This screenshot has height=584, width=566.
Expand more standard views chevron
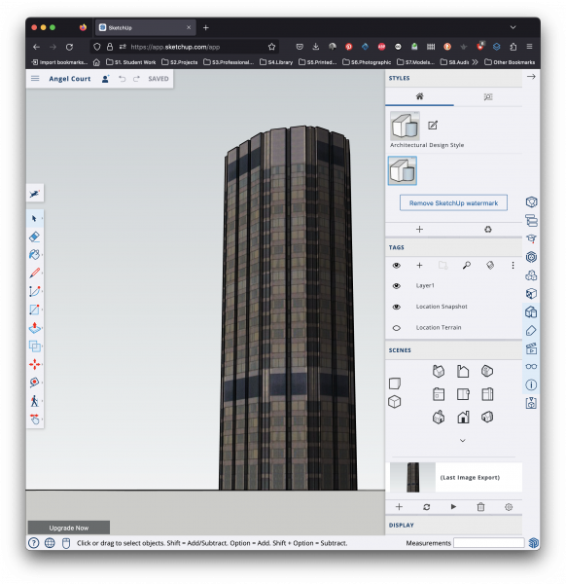(x=463, y=441)
